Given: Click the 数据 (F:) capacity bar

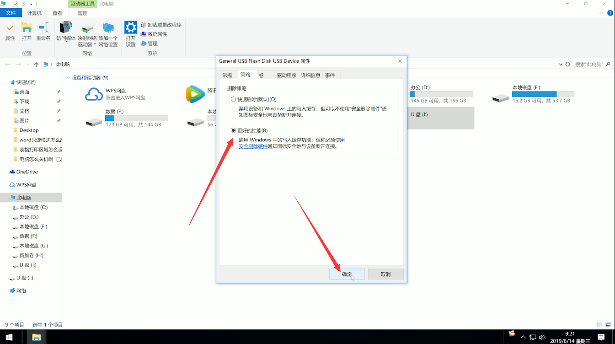Looking at the screenshot, I should pyautogui.click(x=136, y=118).
